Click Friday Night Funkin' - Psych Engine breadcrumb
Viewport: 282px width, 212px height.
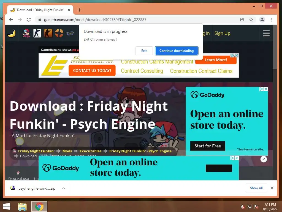coord(140,151)
